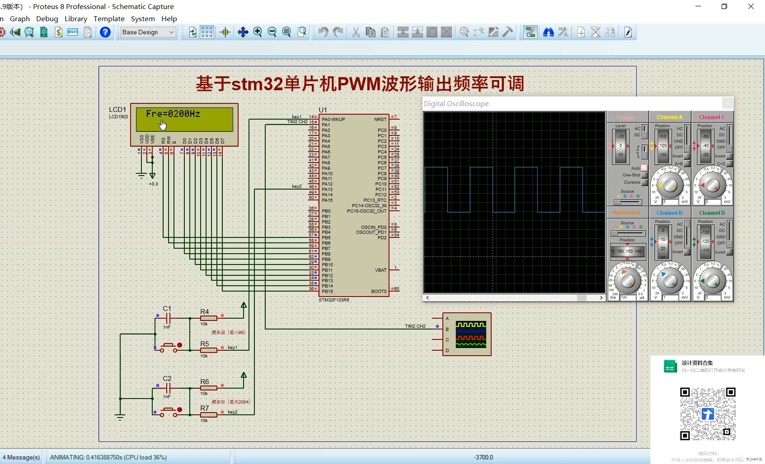This screenshot has width=765, height=464.
Task: Open the Design Explorer icon
Action: click(44, 32)
